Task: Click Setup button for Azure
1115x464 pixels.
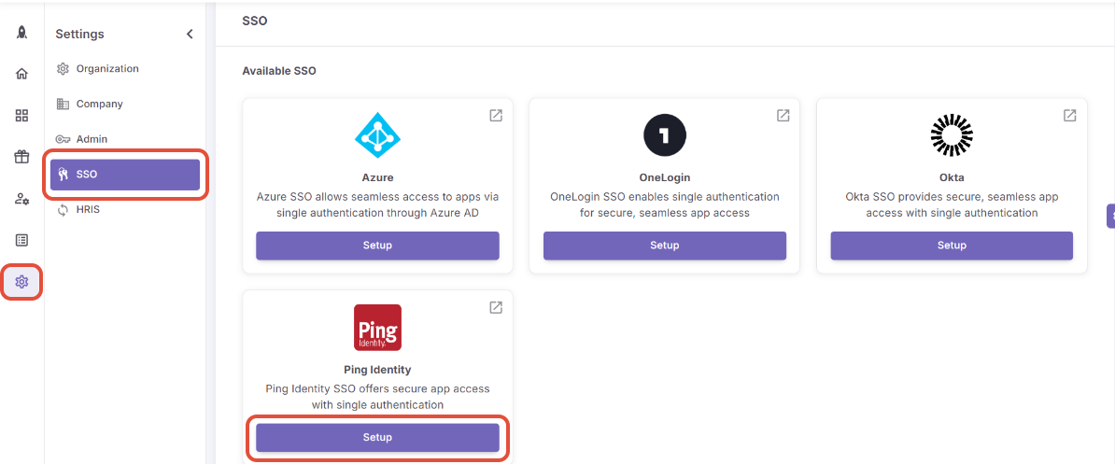Action: click(377, 246)
